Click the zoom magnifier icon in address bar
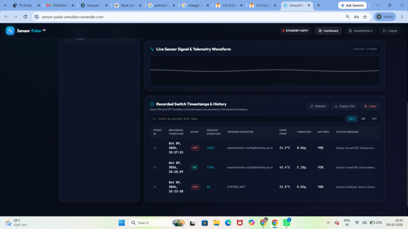Image resolution: width=408 pixels, height=229 pixels. point(348,17)
